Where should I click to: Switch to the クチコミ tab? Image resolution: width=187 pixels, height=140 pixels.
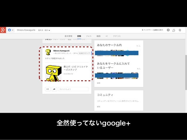click(x=117, y=36)
